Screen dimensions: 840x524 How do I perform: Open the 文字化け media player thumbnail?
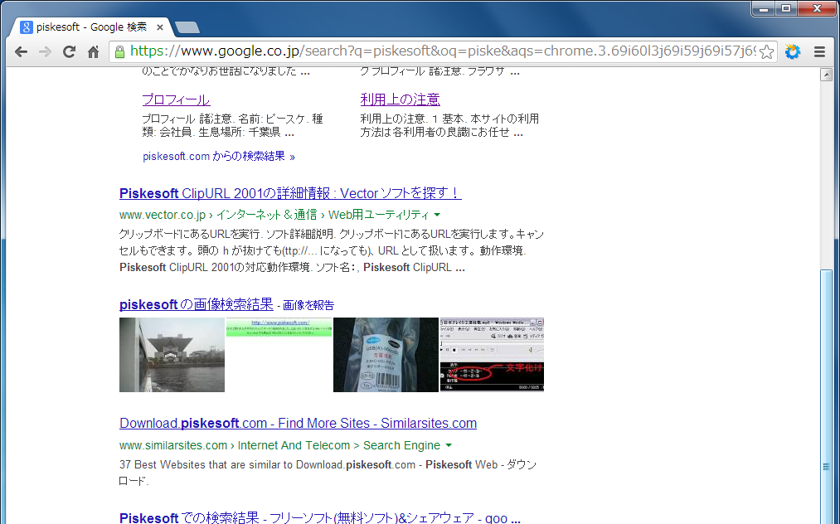(x=492, y=355)
